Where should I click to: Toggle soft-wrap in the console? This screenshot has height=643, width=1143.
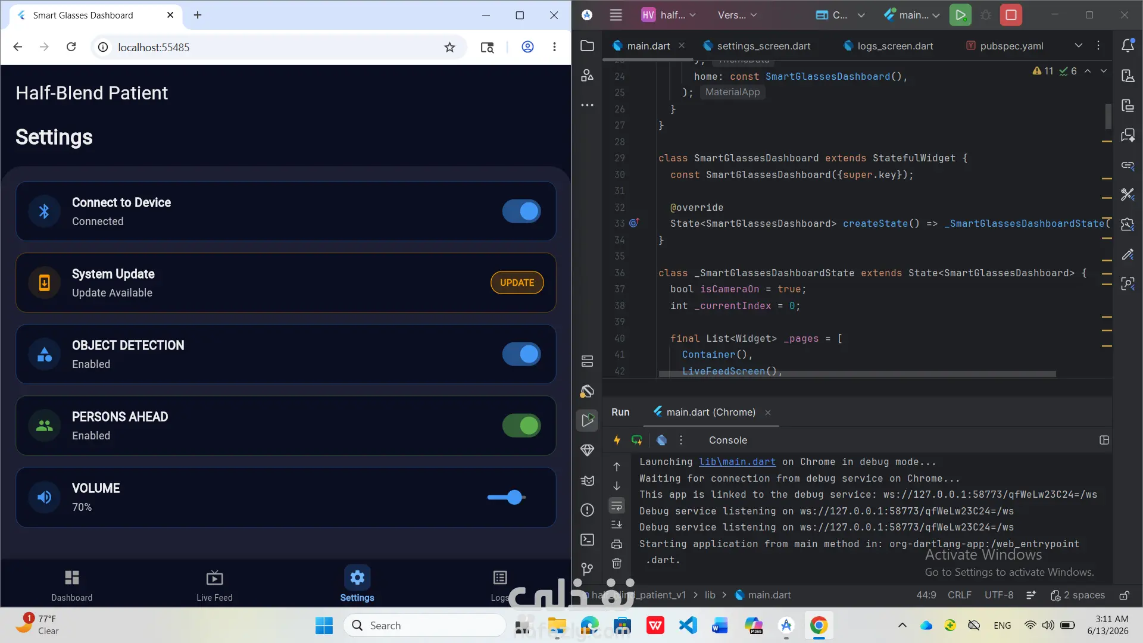pyautogui.click(x=617, y=506)
